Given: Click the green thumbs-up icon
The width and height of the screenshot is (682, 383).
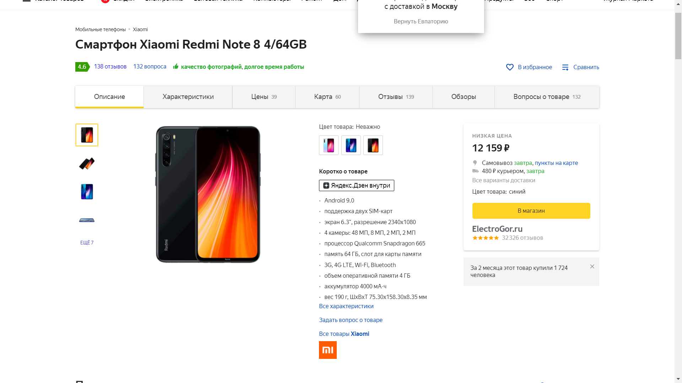Looking at the screenshot, I should point(175,66).
